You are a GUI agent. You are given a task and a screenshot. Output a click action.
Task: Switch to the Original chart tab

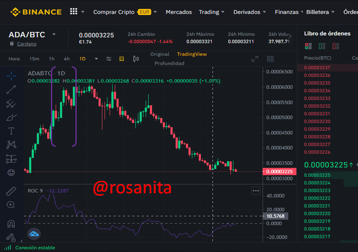[160, 54]
